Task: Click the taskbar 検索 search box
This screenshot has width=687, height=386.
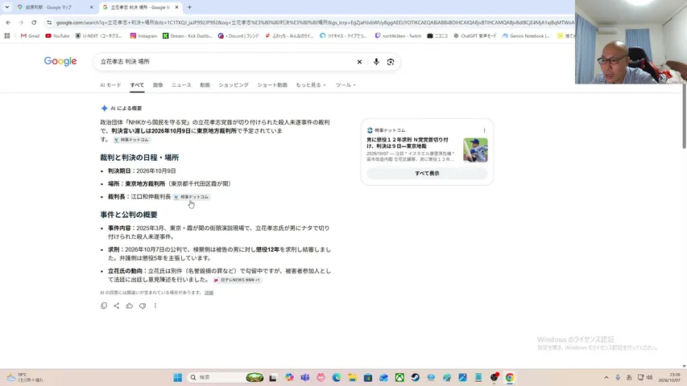Action: [226, 377]
